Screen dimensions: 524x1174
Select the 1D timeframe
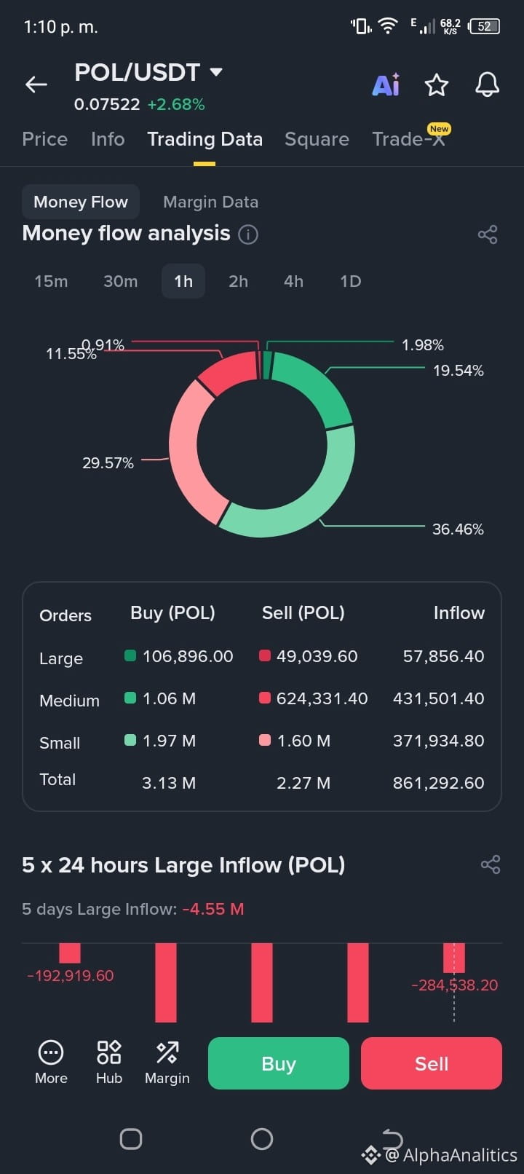[x=351, y=281]
